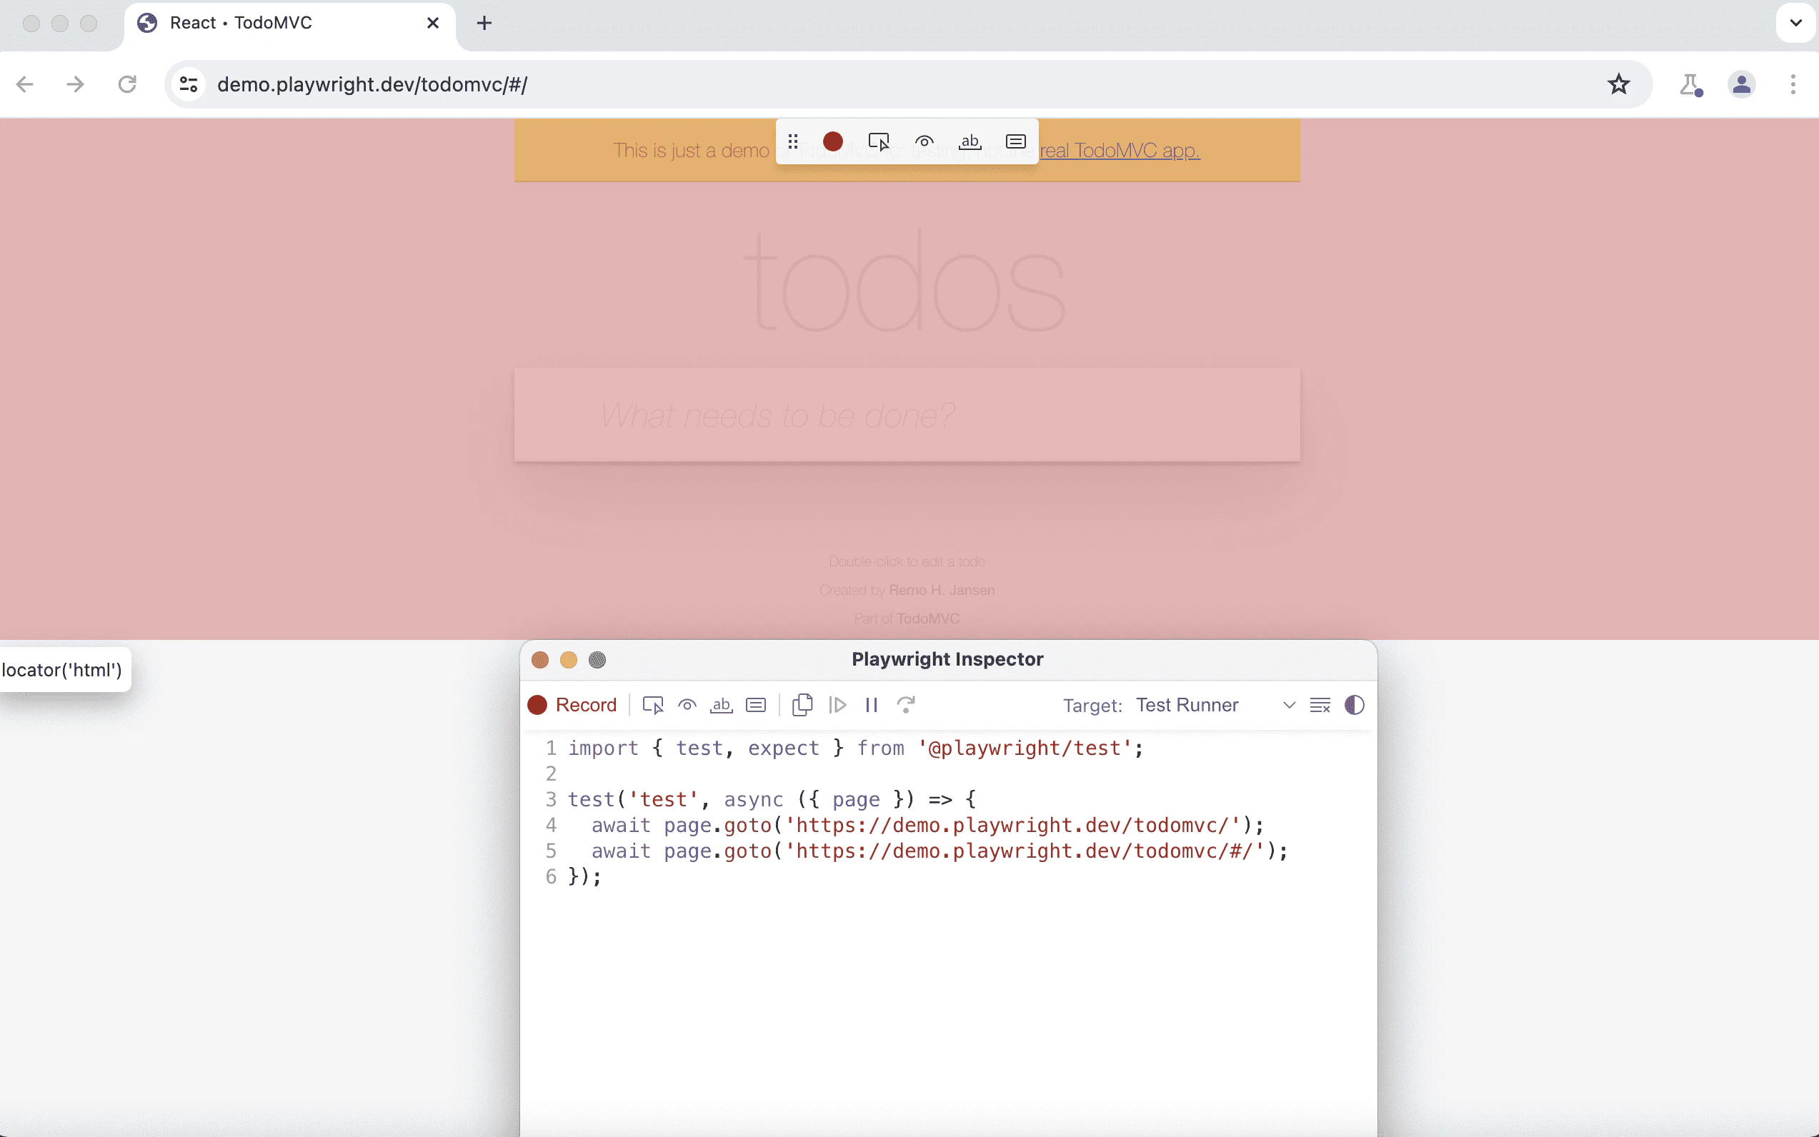Image resolution: width=1819 pixels, height=1137 pixels.
Task: Clear the recorded code with the clear icon
Action: pyautogui.click(x=1320, y=705)
